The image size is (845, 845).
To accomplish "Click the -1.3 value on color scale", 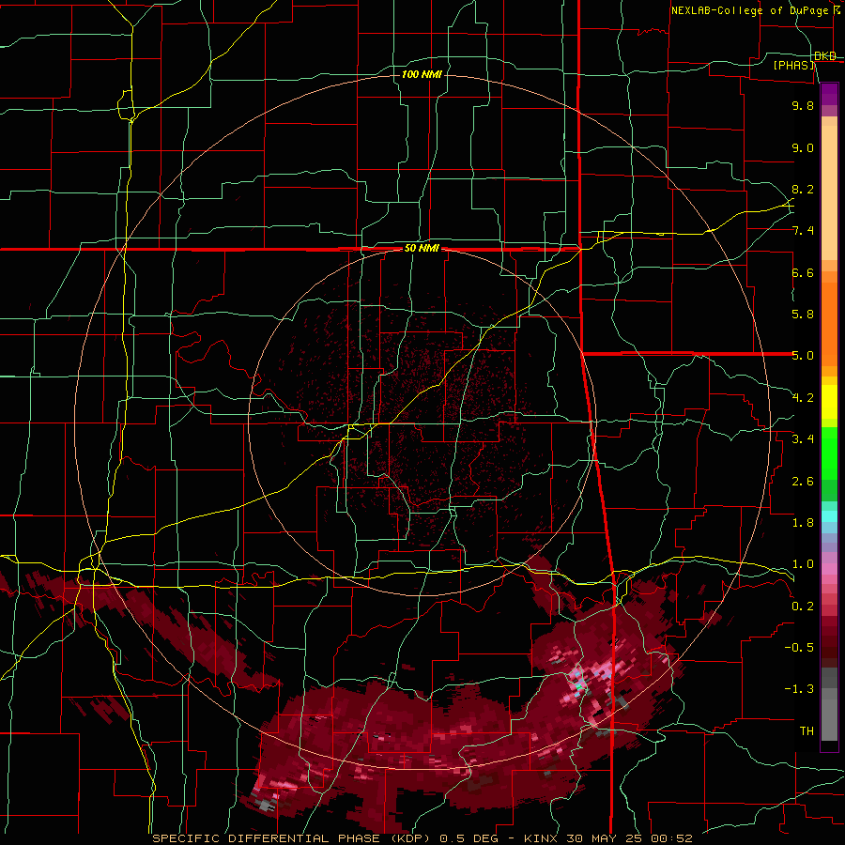I will [x=799, y=689].
